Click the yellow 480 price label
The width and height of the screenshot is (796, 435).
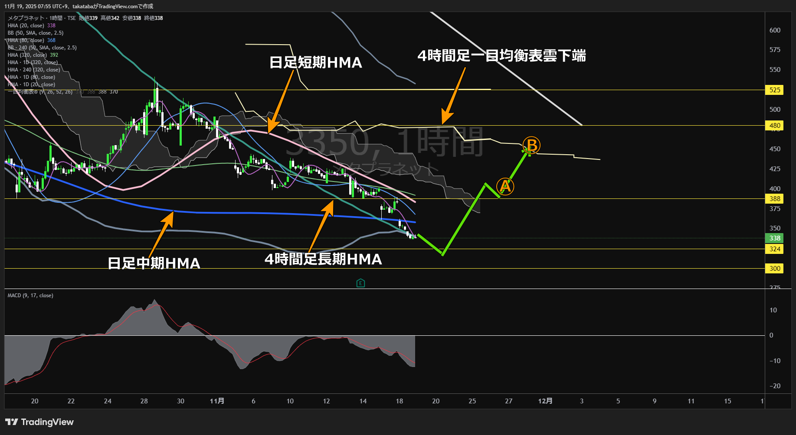pos(775,126)
